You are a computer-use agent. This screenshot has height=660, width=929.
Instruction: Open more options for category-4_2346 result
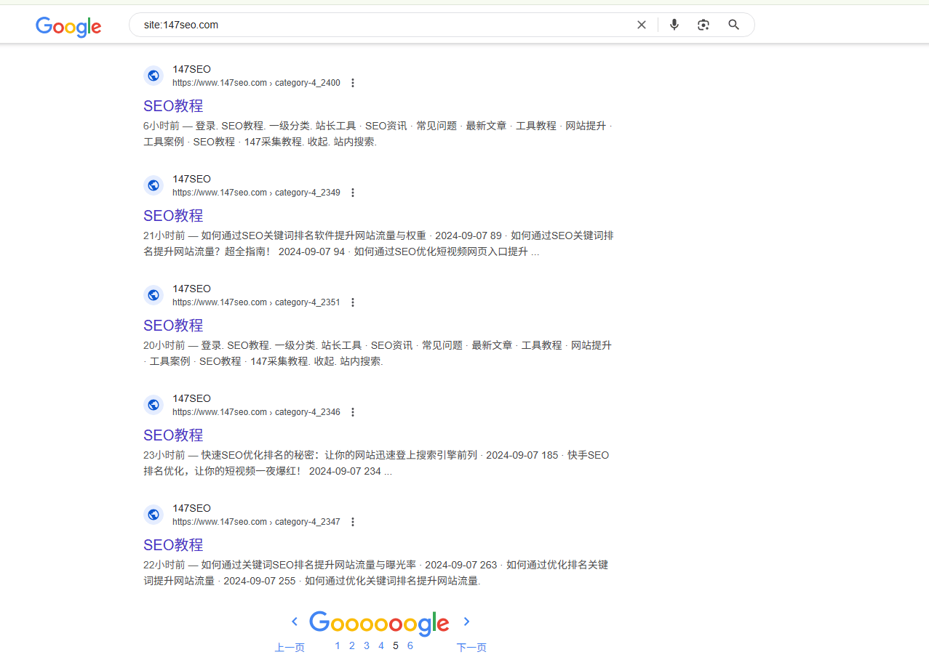[x=353, y=412]
